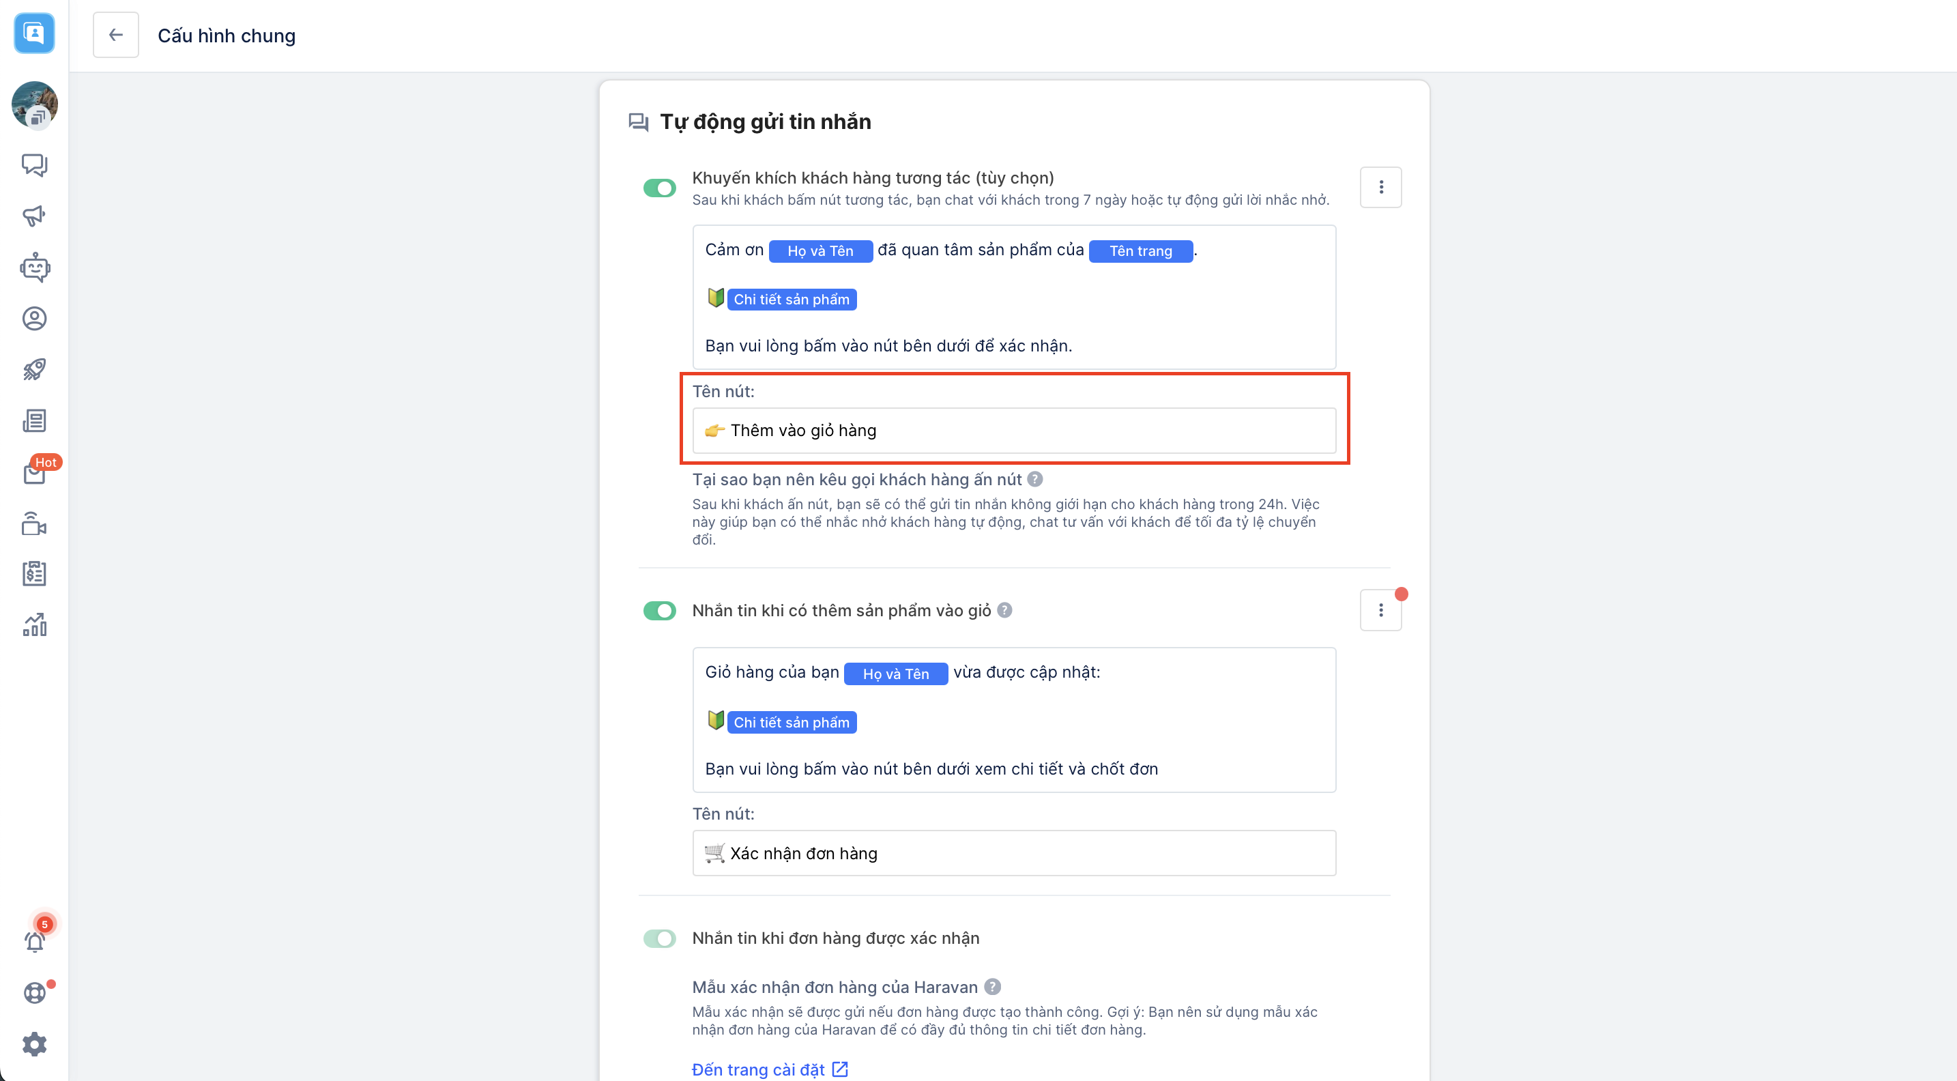This screenshot has width=1957, height=1081.
Task: Open three-dot menu for cart message
Action: pyautogui.click(x=1380, y=610)
